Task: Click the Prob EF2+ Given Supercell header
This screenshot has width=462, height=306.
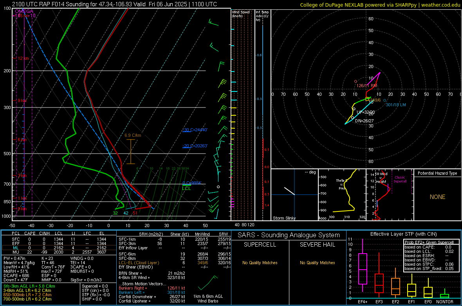Action: pyautogui.click(x=429, y=242)
